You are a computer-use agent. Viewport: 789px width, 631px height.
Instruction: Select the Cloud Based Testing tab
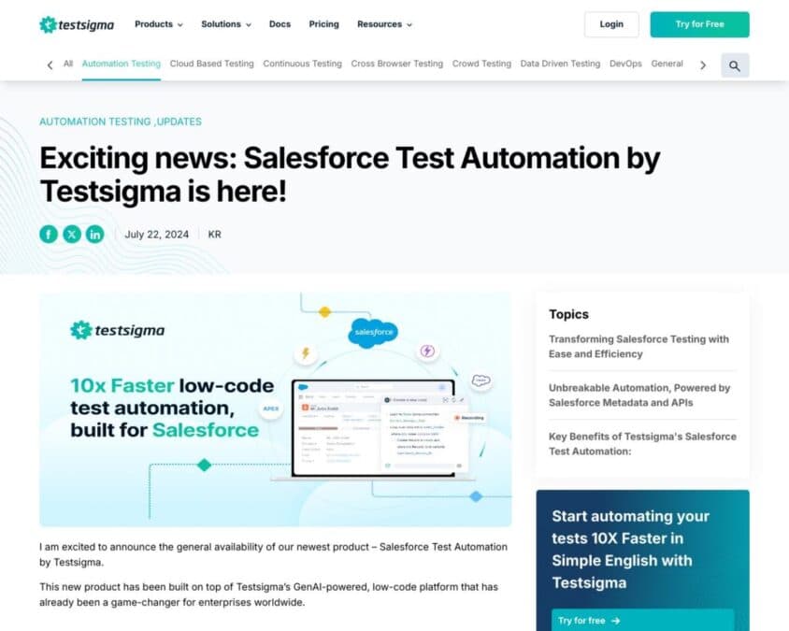212,64
